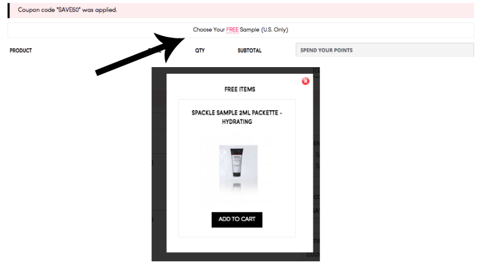Click the partially hidden COU text
This screenshot has height=267, width=477.
(x=313, y=254)
